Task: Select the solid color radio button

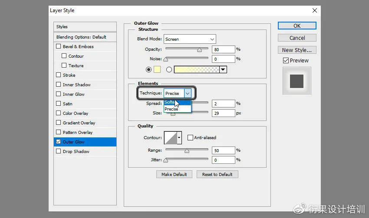Action: coord(149,69)
